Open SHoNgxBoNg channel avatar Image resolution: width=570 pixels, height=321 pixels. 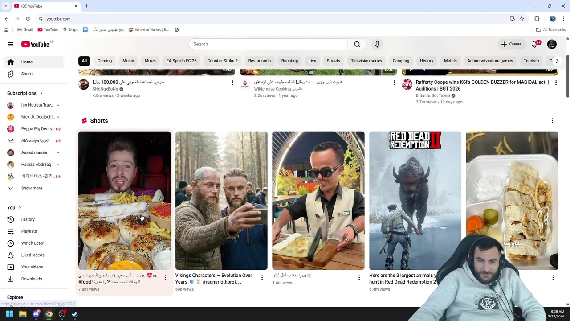[84, 84]
